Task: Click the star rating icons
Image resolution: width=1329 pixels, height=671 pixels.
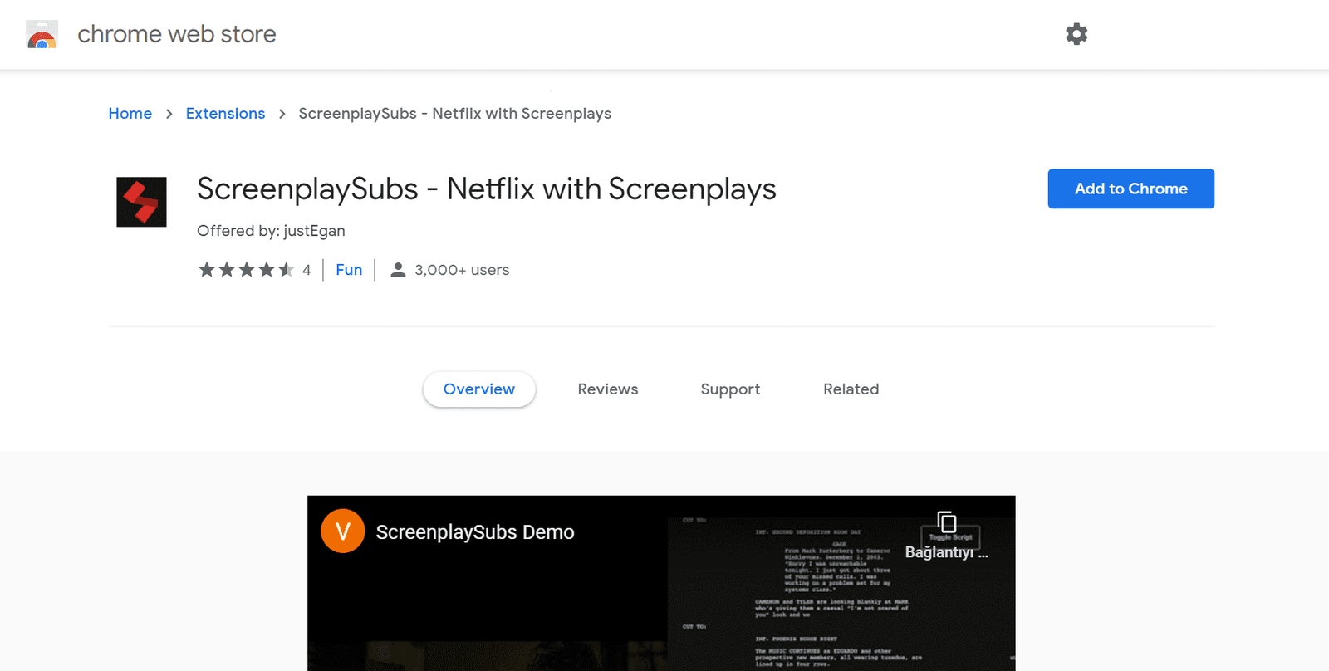Action: click(x=246, y=270)
